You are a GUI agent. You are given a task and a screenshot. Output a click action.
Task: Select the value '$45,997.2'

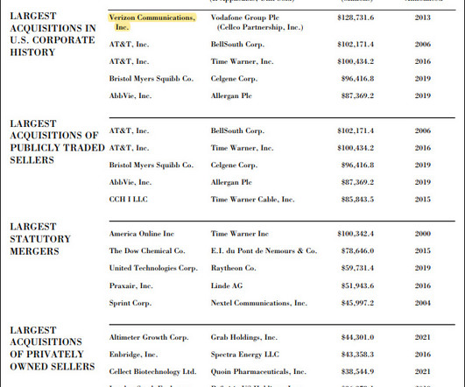pyautogui.click(x=357, y=303)
